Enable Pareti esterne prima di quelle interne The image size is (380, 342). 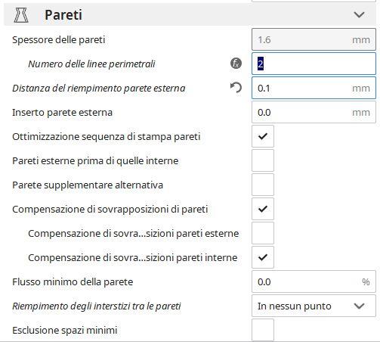click(263, 160)
